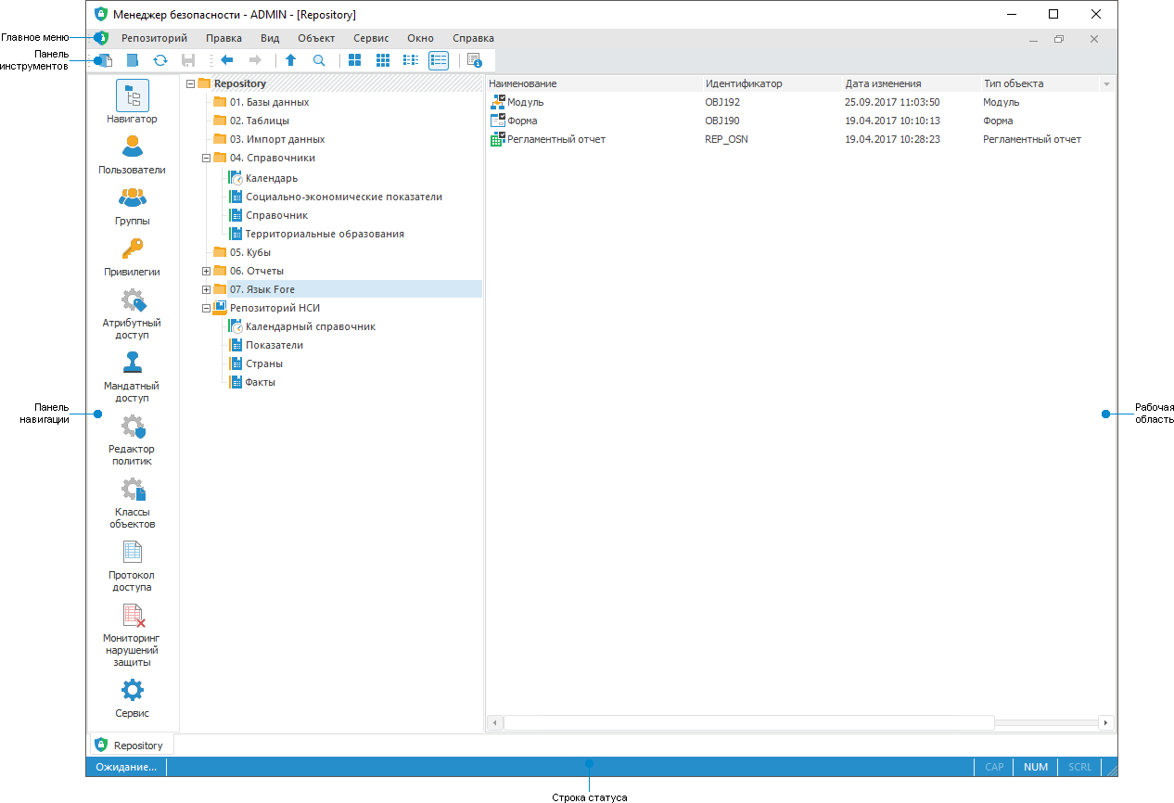The image size is (1174, 803).
Task: Open Мониторинг нарушений защиты section
Action: point(132,635)
